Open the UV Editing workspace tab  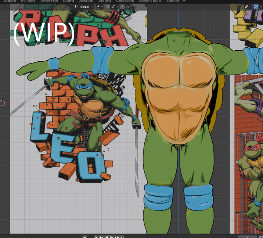pyautogui.click(x=28, y=1)
